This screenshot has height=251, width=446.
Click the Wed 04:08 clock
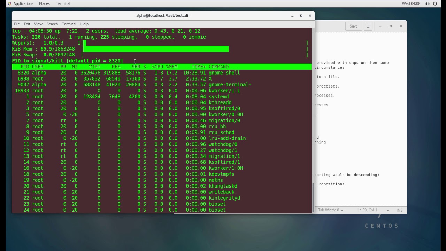coord(411,3)
